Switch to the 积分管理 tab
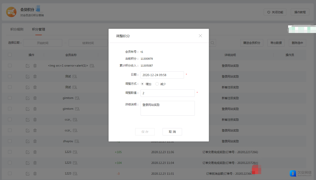The height and width of the screenshot is (180, 316). tap(38, 29)
